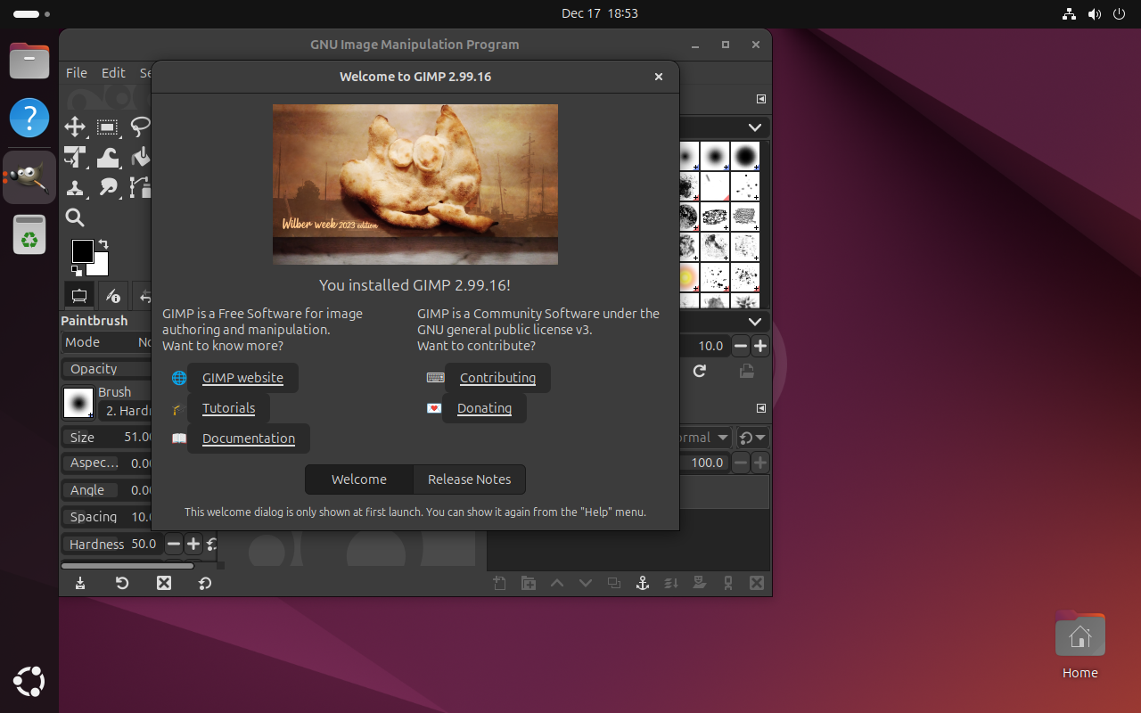Choose the Crop/Transform tool icon
This screenshot has height=713, width=1141.
(75, 158)
